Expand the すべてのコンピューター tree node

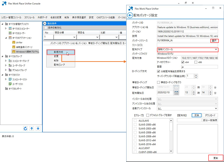(x=6, y=29)
